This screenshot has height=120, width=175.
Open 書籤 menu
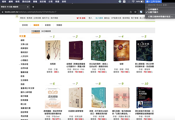pos(35,1)
